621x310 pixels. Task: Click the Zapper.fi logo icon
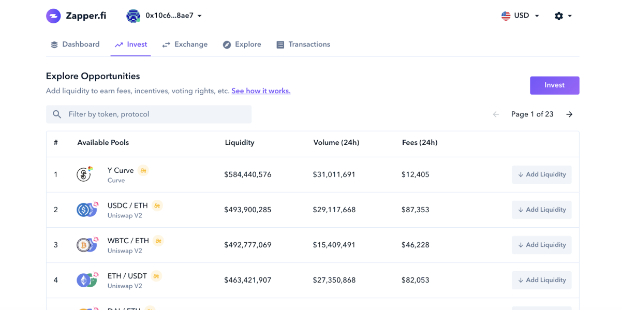click(53, 16)
